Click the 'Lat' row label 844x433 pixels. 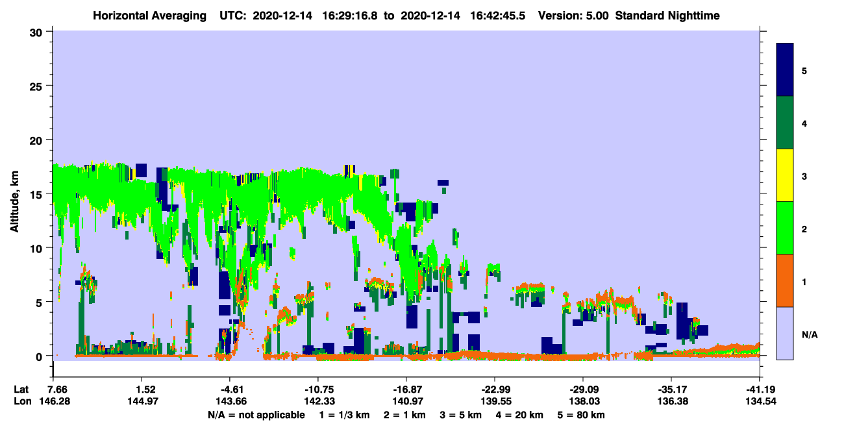(21, 390)
